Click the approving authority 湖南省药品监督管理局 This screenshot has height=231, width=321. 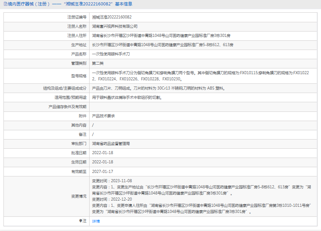pyautogui.click(x=111, y=143)
